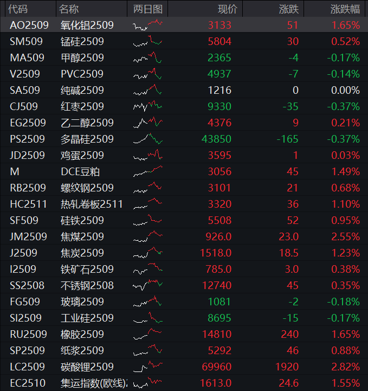Sort by 涨跌幅 column header
This screenshot has width=368, height=391.
click(x=345, y=9)
